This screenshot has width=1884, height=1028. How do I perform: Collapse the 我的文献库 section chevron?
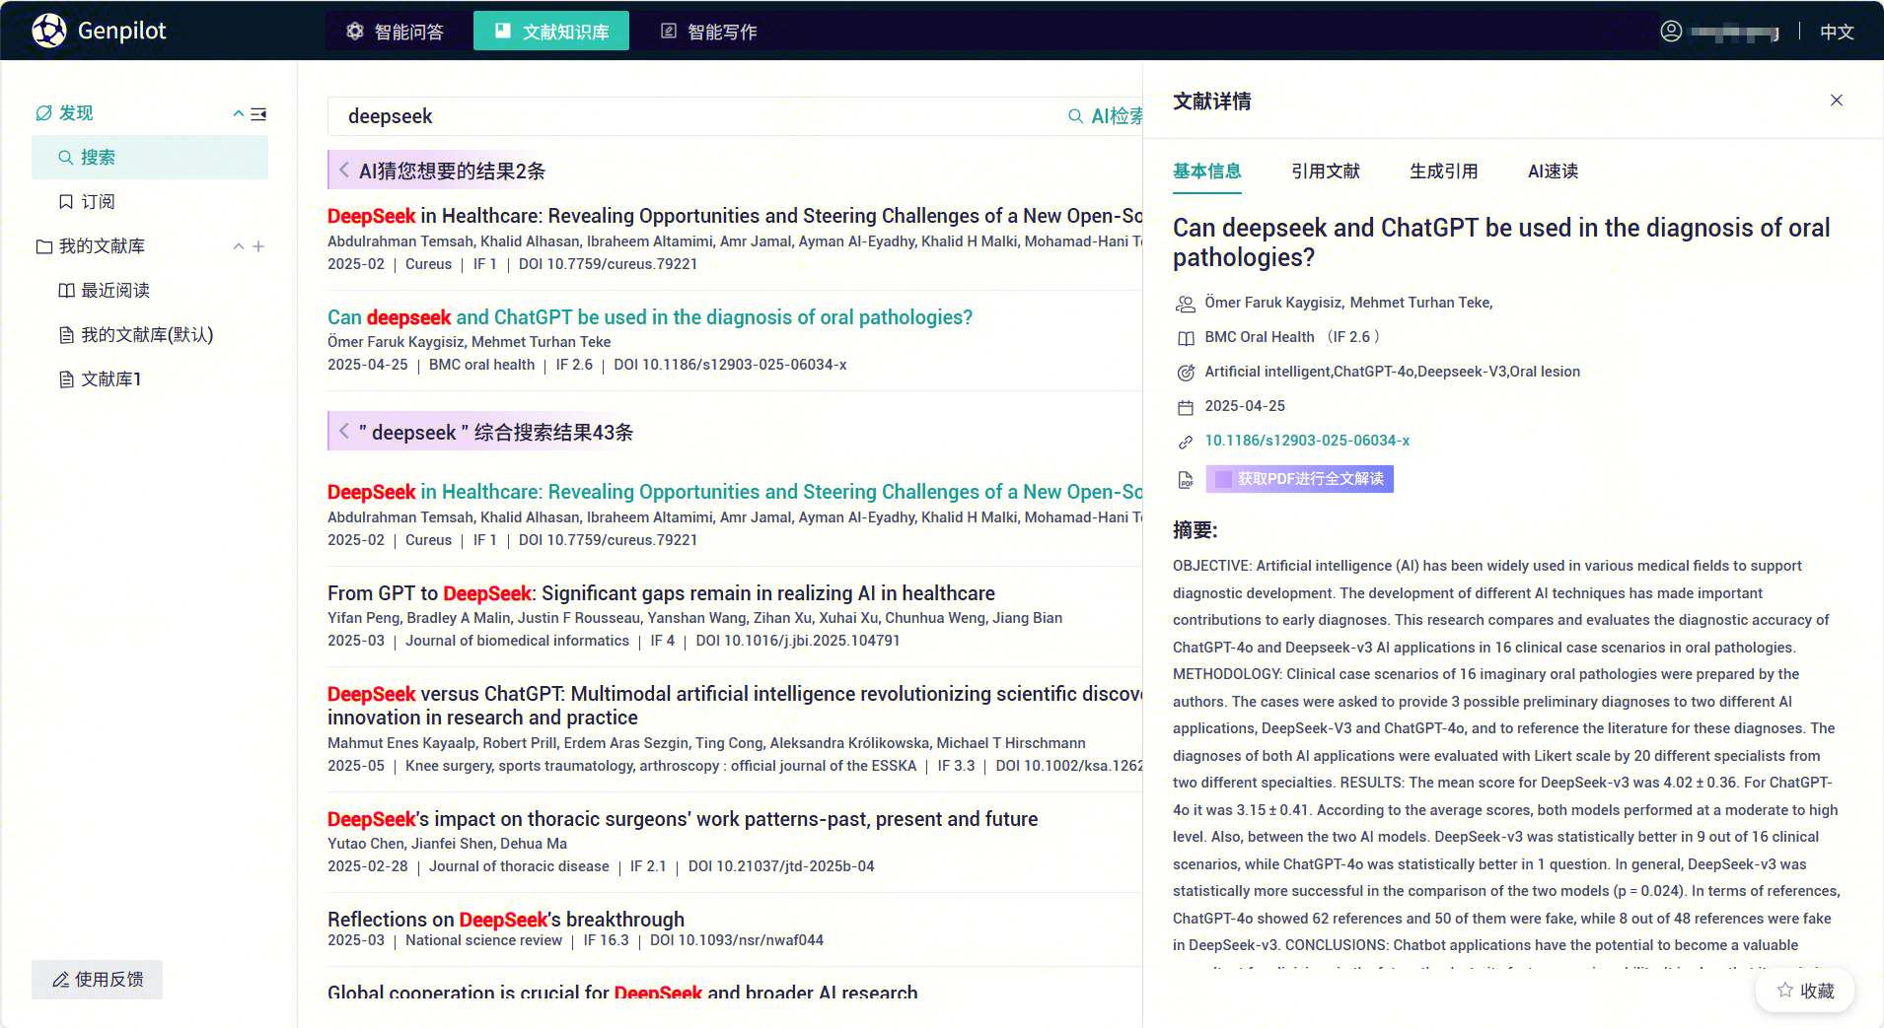coord(238,246)
